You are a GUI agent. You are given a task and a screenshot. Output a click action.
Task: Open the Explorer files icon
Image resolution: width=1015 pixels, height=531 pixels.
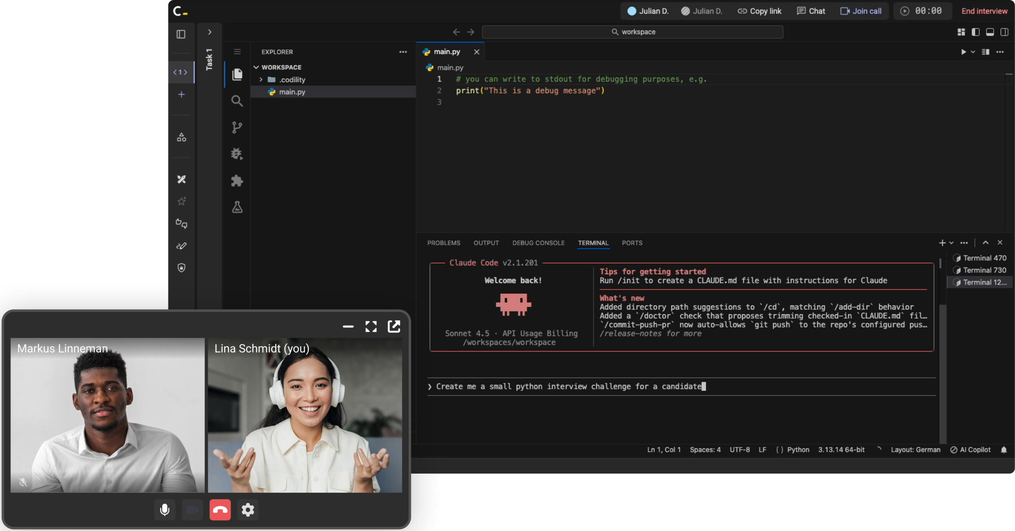pyautogui.click(x=237, y=74)
